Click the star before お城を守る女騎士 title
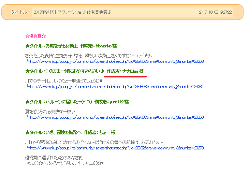The width and height of the screenshot is (248, 175). [x=27, y=46]
